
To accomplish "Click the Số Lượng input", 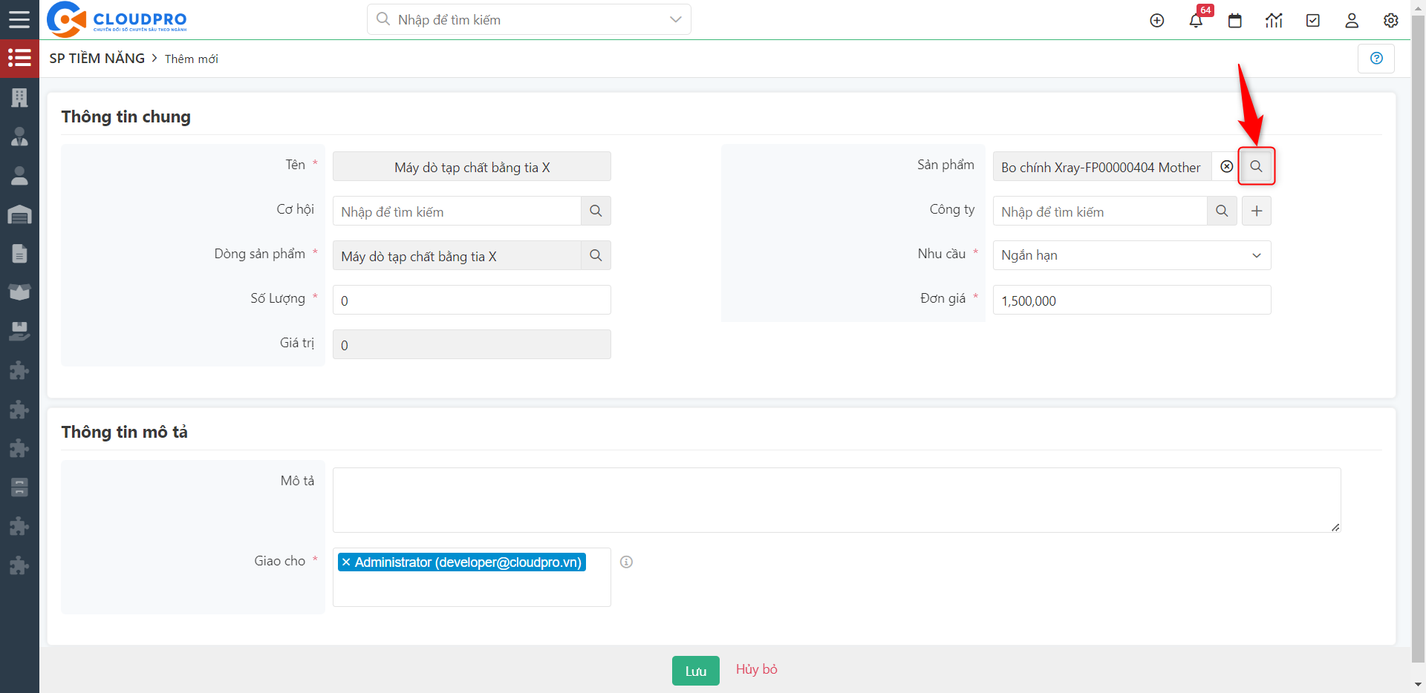I will pos(472,300).
